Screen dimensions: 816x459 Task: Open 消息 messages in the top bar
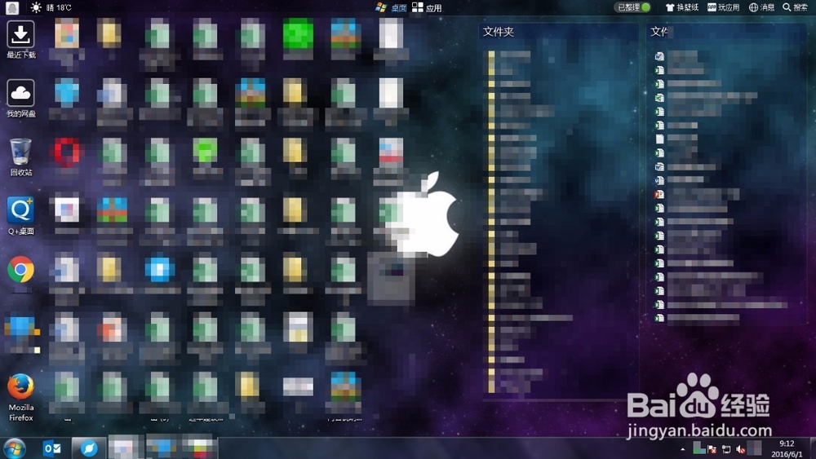(x=761, y=7)
